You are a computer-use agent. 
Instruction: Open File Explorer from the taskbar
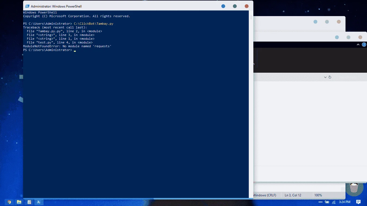(19, 202)
